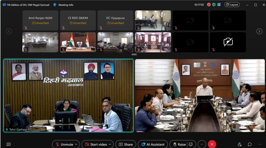The height and width of the screenshot is (148, 266).
Task: Select the CE RDD SIKKIM participant tile
Action: [78, 20]
